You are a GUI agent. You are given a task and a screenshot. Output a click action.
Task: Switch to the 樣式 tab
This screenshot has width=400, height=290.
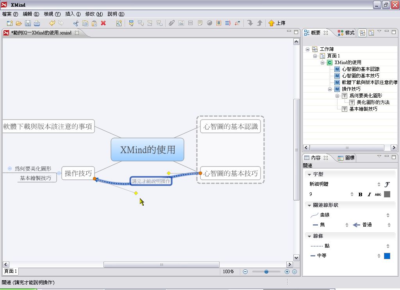[x=346, y=33]
